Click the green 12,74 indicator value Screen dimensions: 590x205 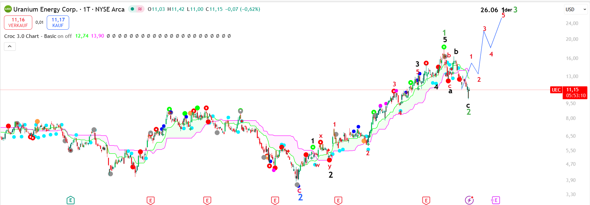[82, 36]
